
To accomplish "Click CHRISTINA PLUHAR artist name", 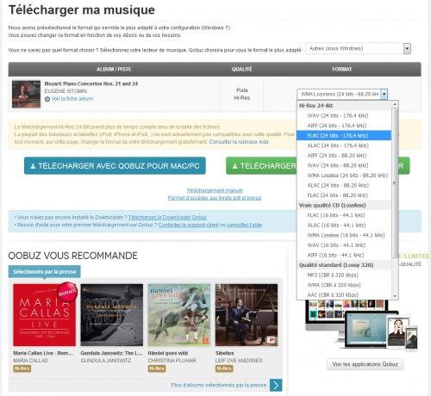I will point(172,361).
